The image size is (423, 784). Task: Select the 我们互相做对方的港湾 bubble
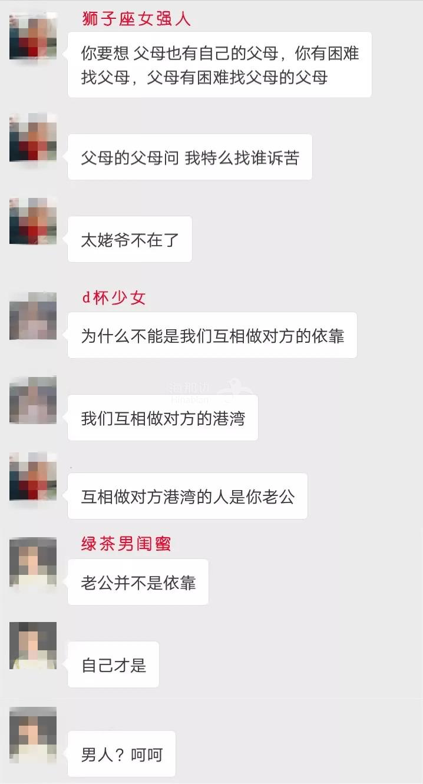[x=163, y=418]
